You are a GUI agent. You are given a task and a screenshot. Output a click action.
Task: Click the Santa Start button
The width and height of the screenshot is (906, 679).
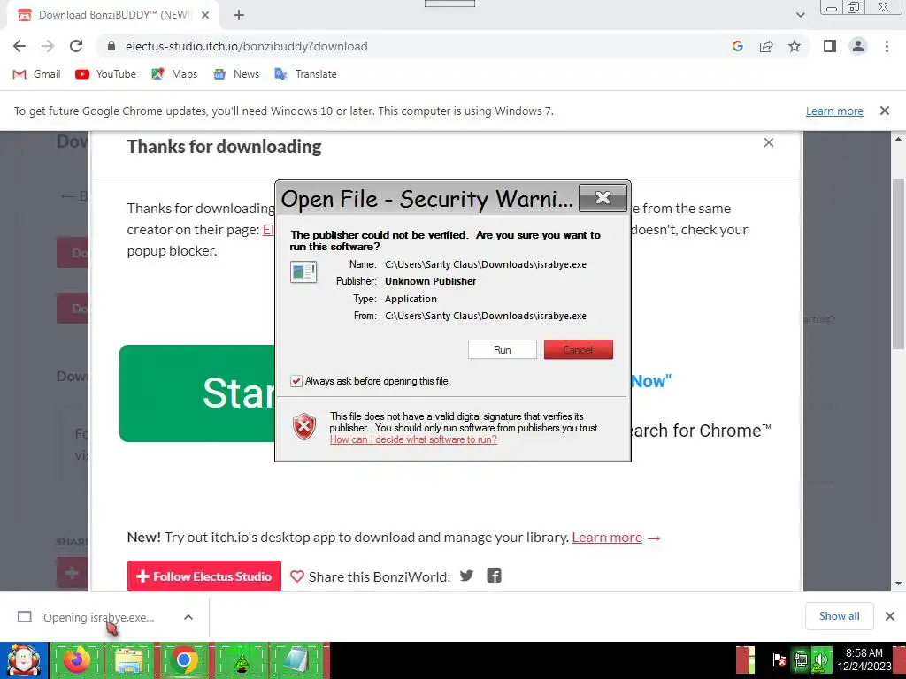click(24, 660)
